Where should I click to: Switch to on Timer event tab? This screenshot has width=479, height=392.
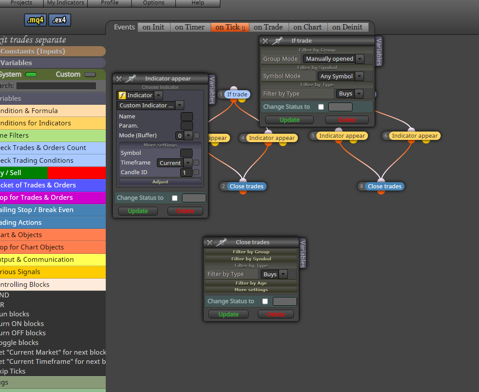190,27
